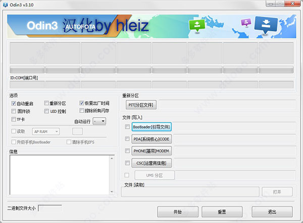Close the Odin3 window
Screen dimensions: 303x223
coord(292,4)
